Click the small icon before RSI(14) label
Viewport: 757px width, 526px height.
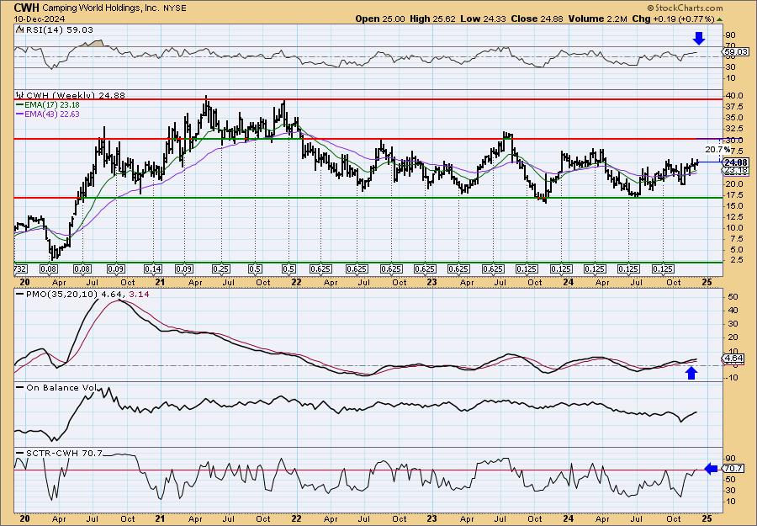[19, 29]
